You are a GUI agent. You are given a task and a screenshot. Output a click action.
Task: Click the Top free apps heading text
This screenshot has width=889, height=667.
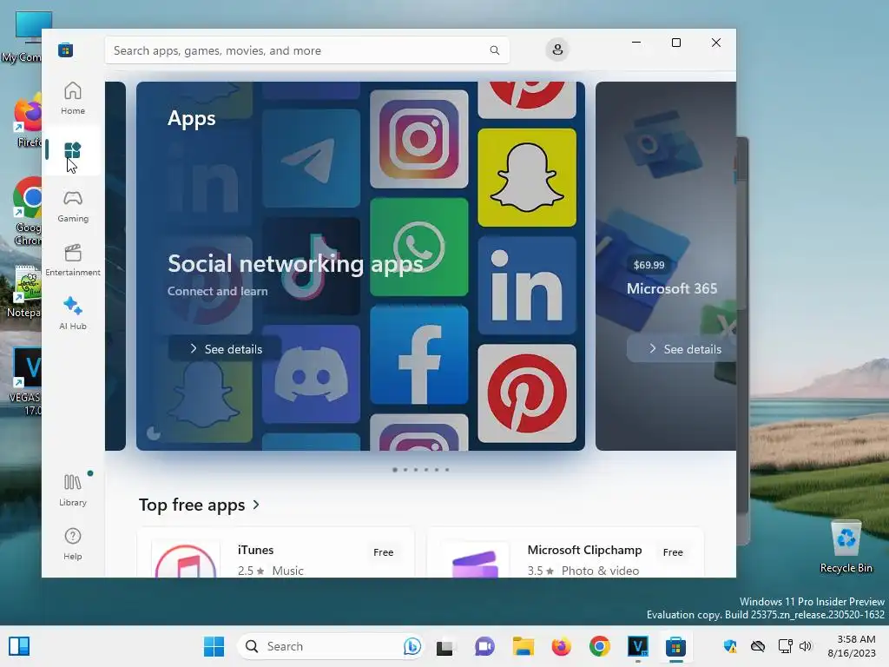point(192,505)
